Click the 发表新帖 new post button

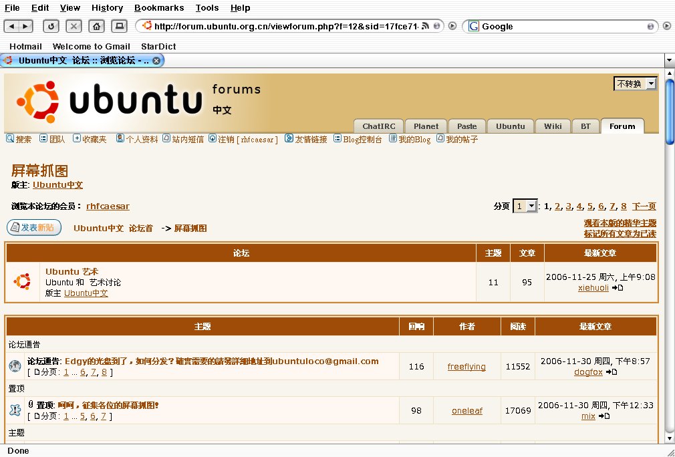[34, 228]
